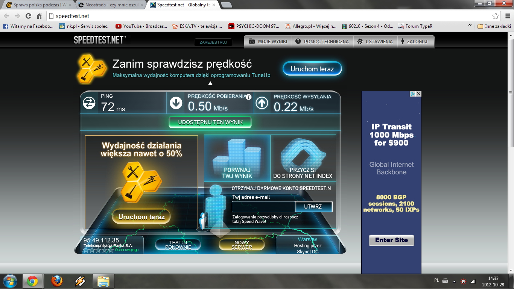Open USTAWIENIA settings

(x=375, y=42)
